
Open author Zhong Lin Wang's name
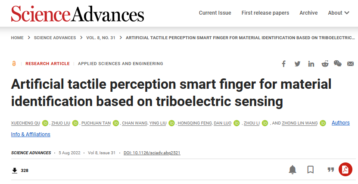pos(299,123)
